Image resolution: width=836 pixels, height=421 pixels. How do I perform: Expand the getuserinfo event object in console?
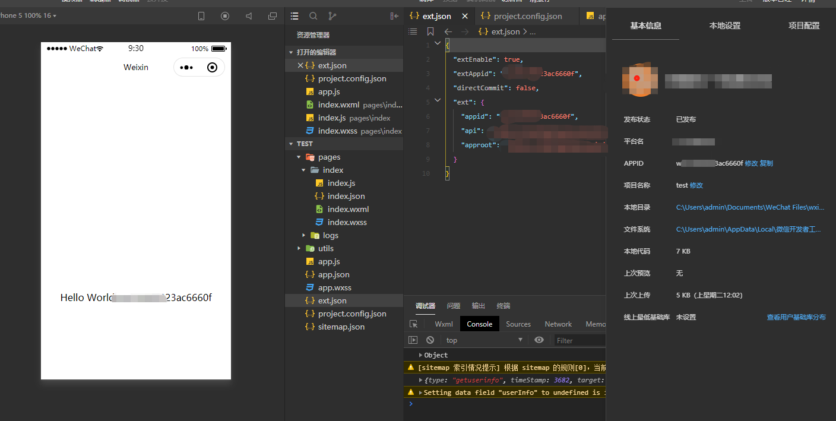coord(421,380)
